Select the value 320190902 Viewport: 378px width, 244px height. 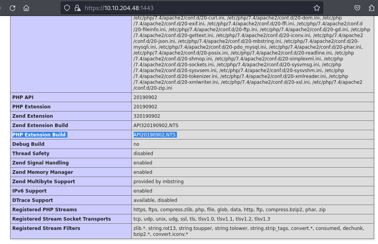pos(147,116)
